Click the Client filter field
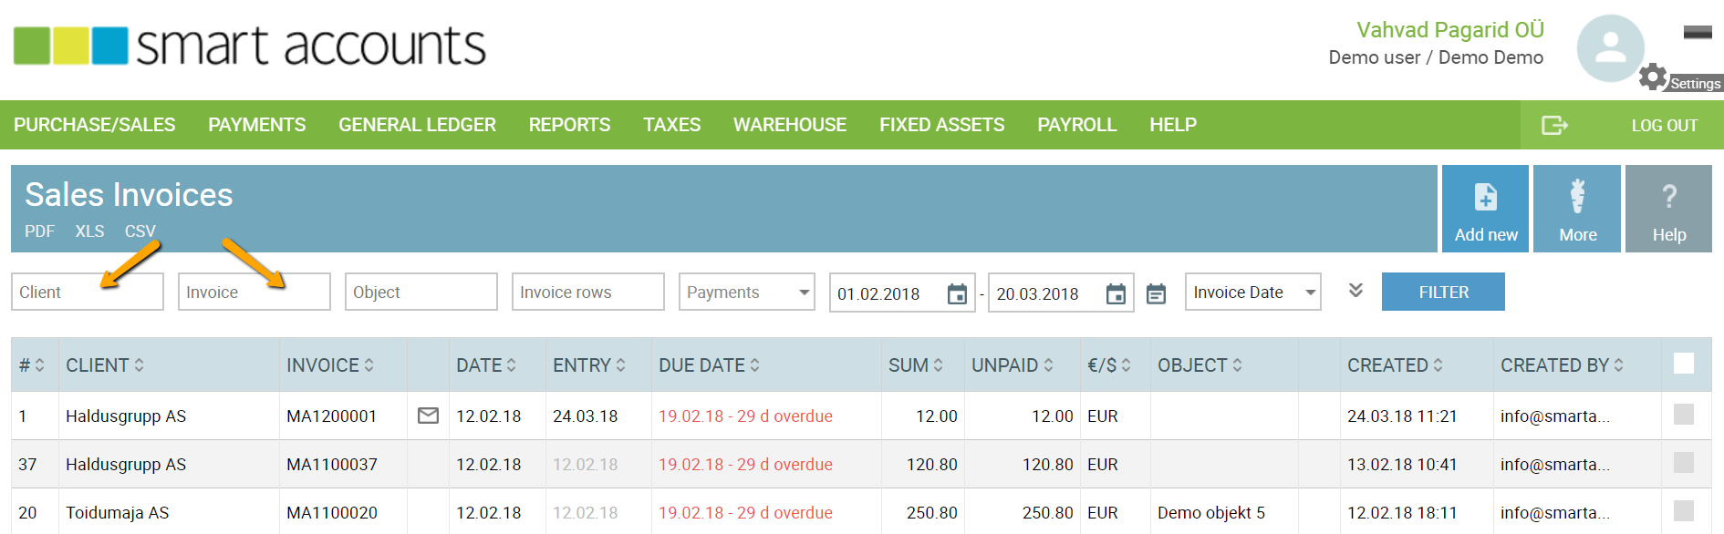1724x534 pixels. click(x=88, y=292)
